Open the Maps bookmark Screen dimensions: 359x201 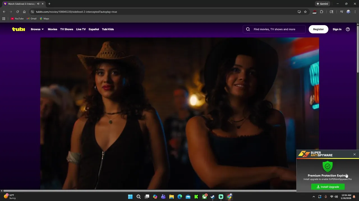point(44,19)
